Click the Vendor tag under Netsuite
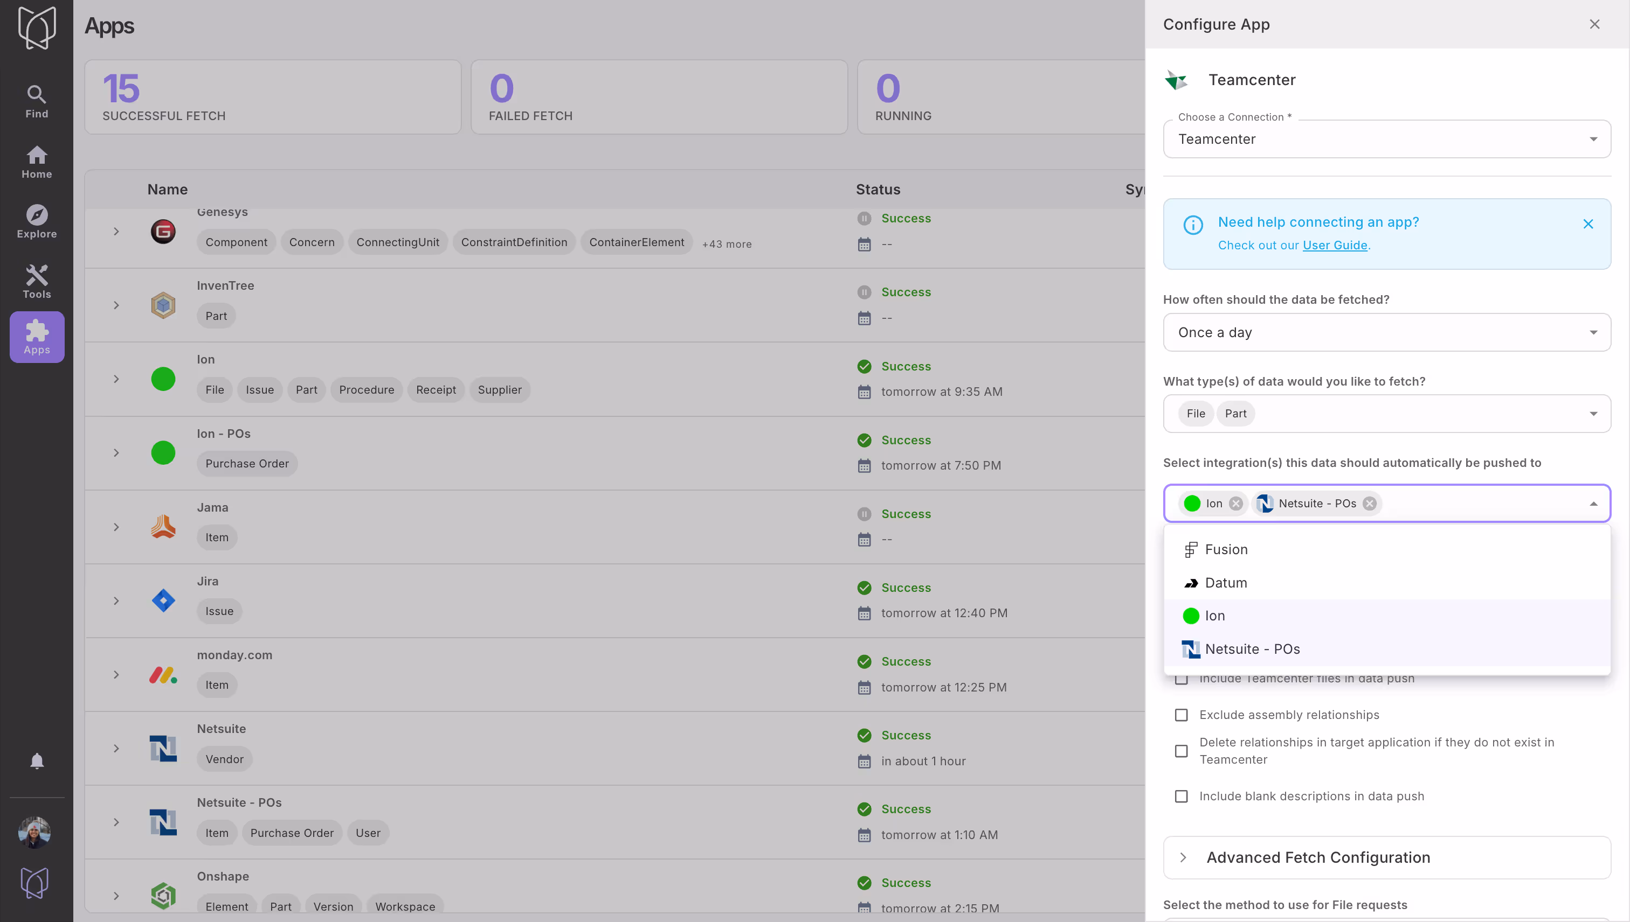 click(x=224, y=759)
